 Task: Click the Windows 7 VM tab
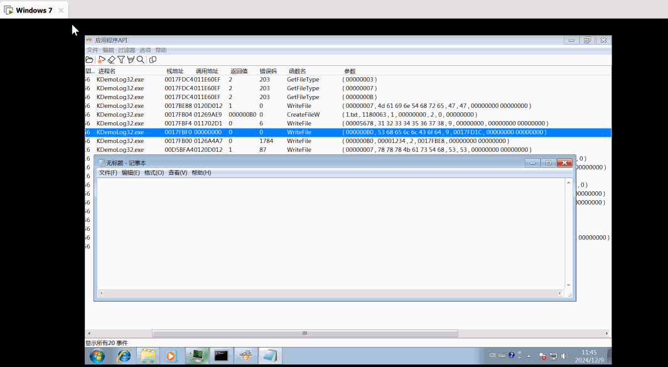coord(34,10)
